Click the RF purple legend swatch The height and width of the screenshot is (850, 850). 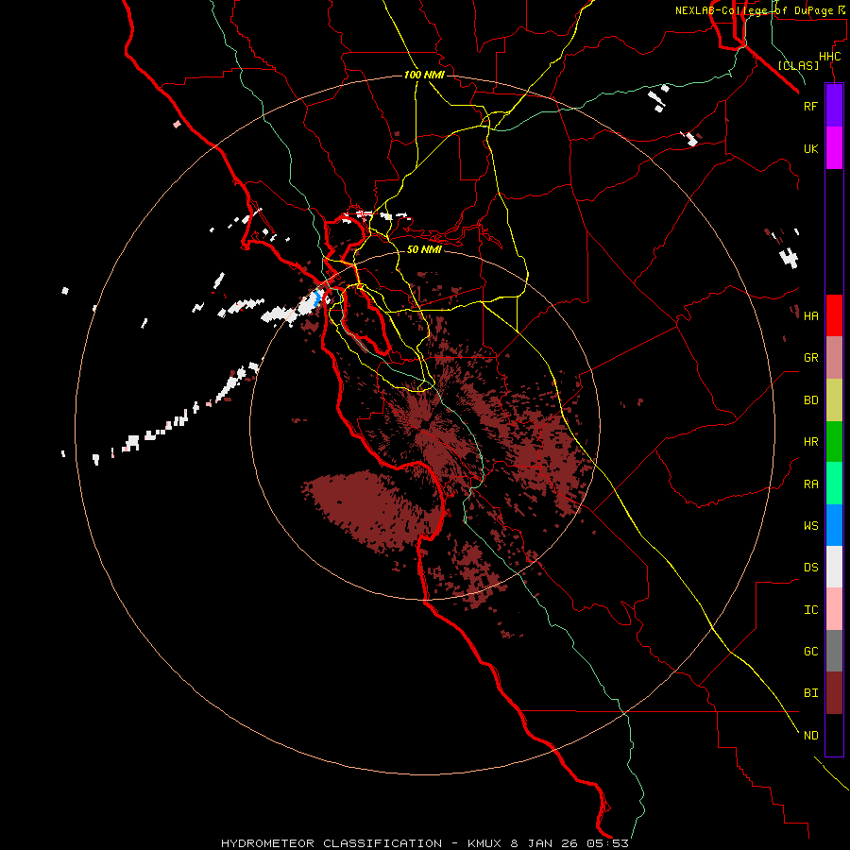click(834, 106)
